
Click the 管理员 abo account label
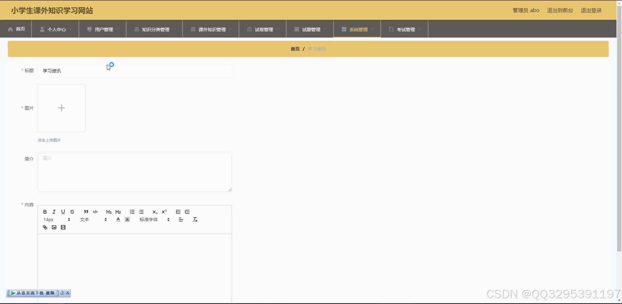pos(526,10)
